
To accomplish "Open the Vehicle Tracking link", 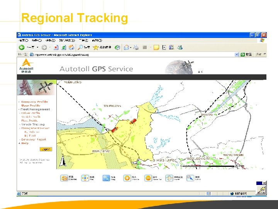I will (33, 124).
